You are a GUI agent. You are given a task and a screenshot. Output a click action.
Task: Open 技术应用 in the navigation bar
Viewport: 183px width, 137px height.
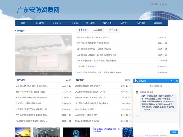point(107,23)
